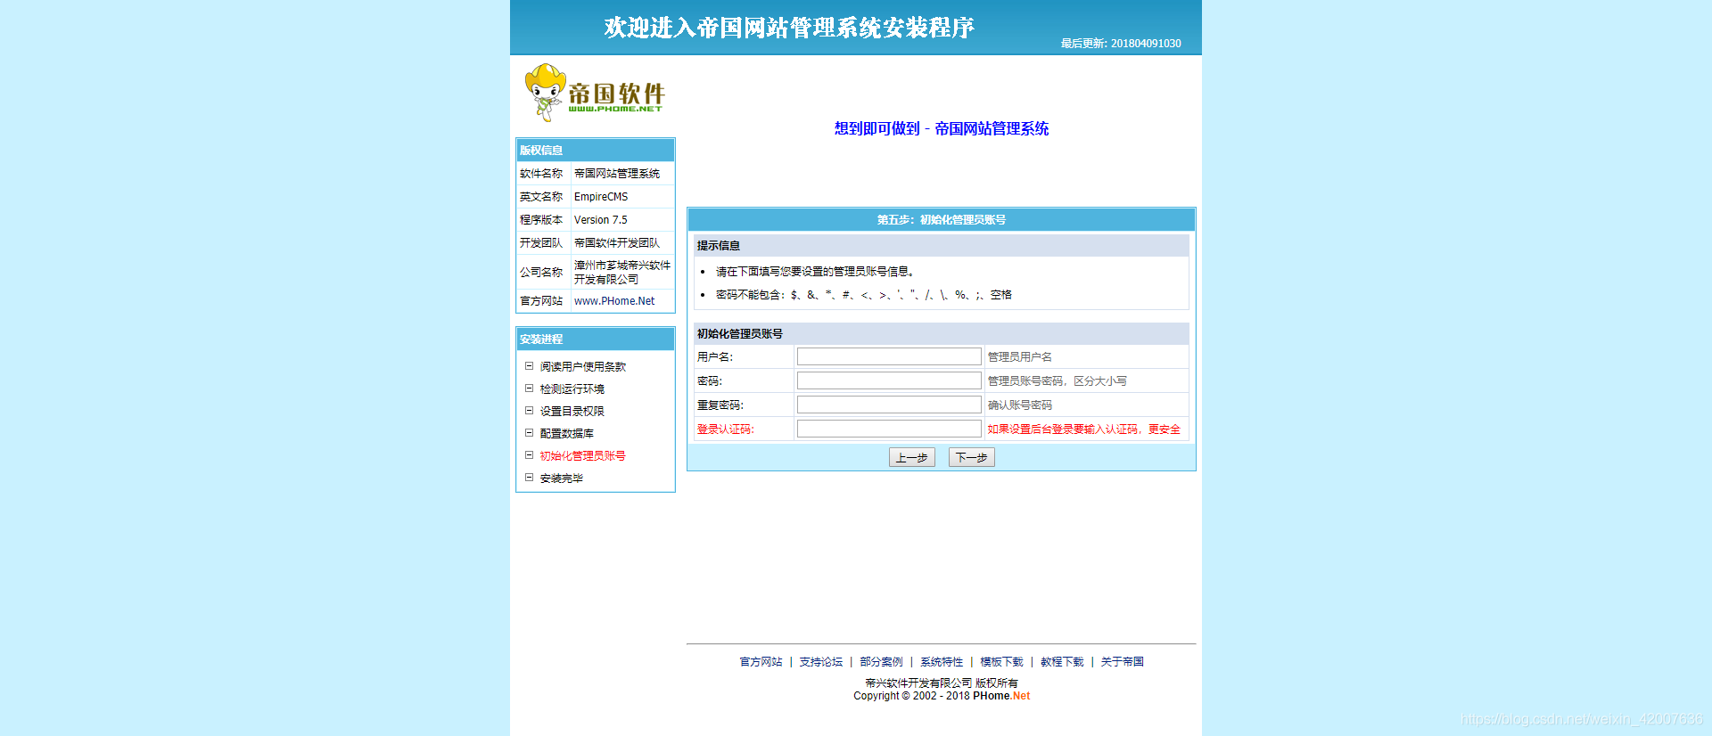
Task: Go back with the 上一步 button
Action: tap(912, 457)
